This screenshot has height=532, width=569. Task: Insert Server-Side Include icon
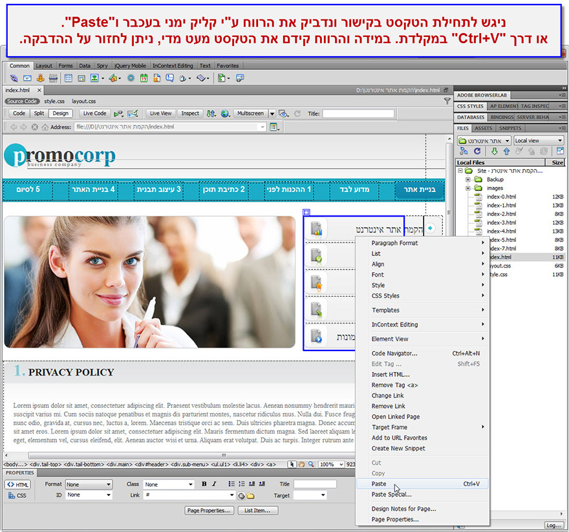click(156, 78)
